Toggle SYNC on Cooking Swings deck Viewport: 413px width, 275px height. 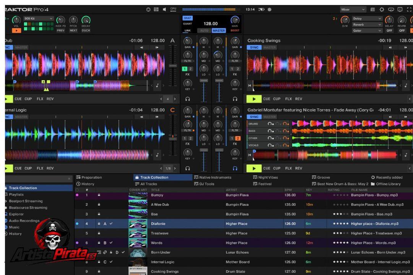254,47
